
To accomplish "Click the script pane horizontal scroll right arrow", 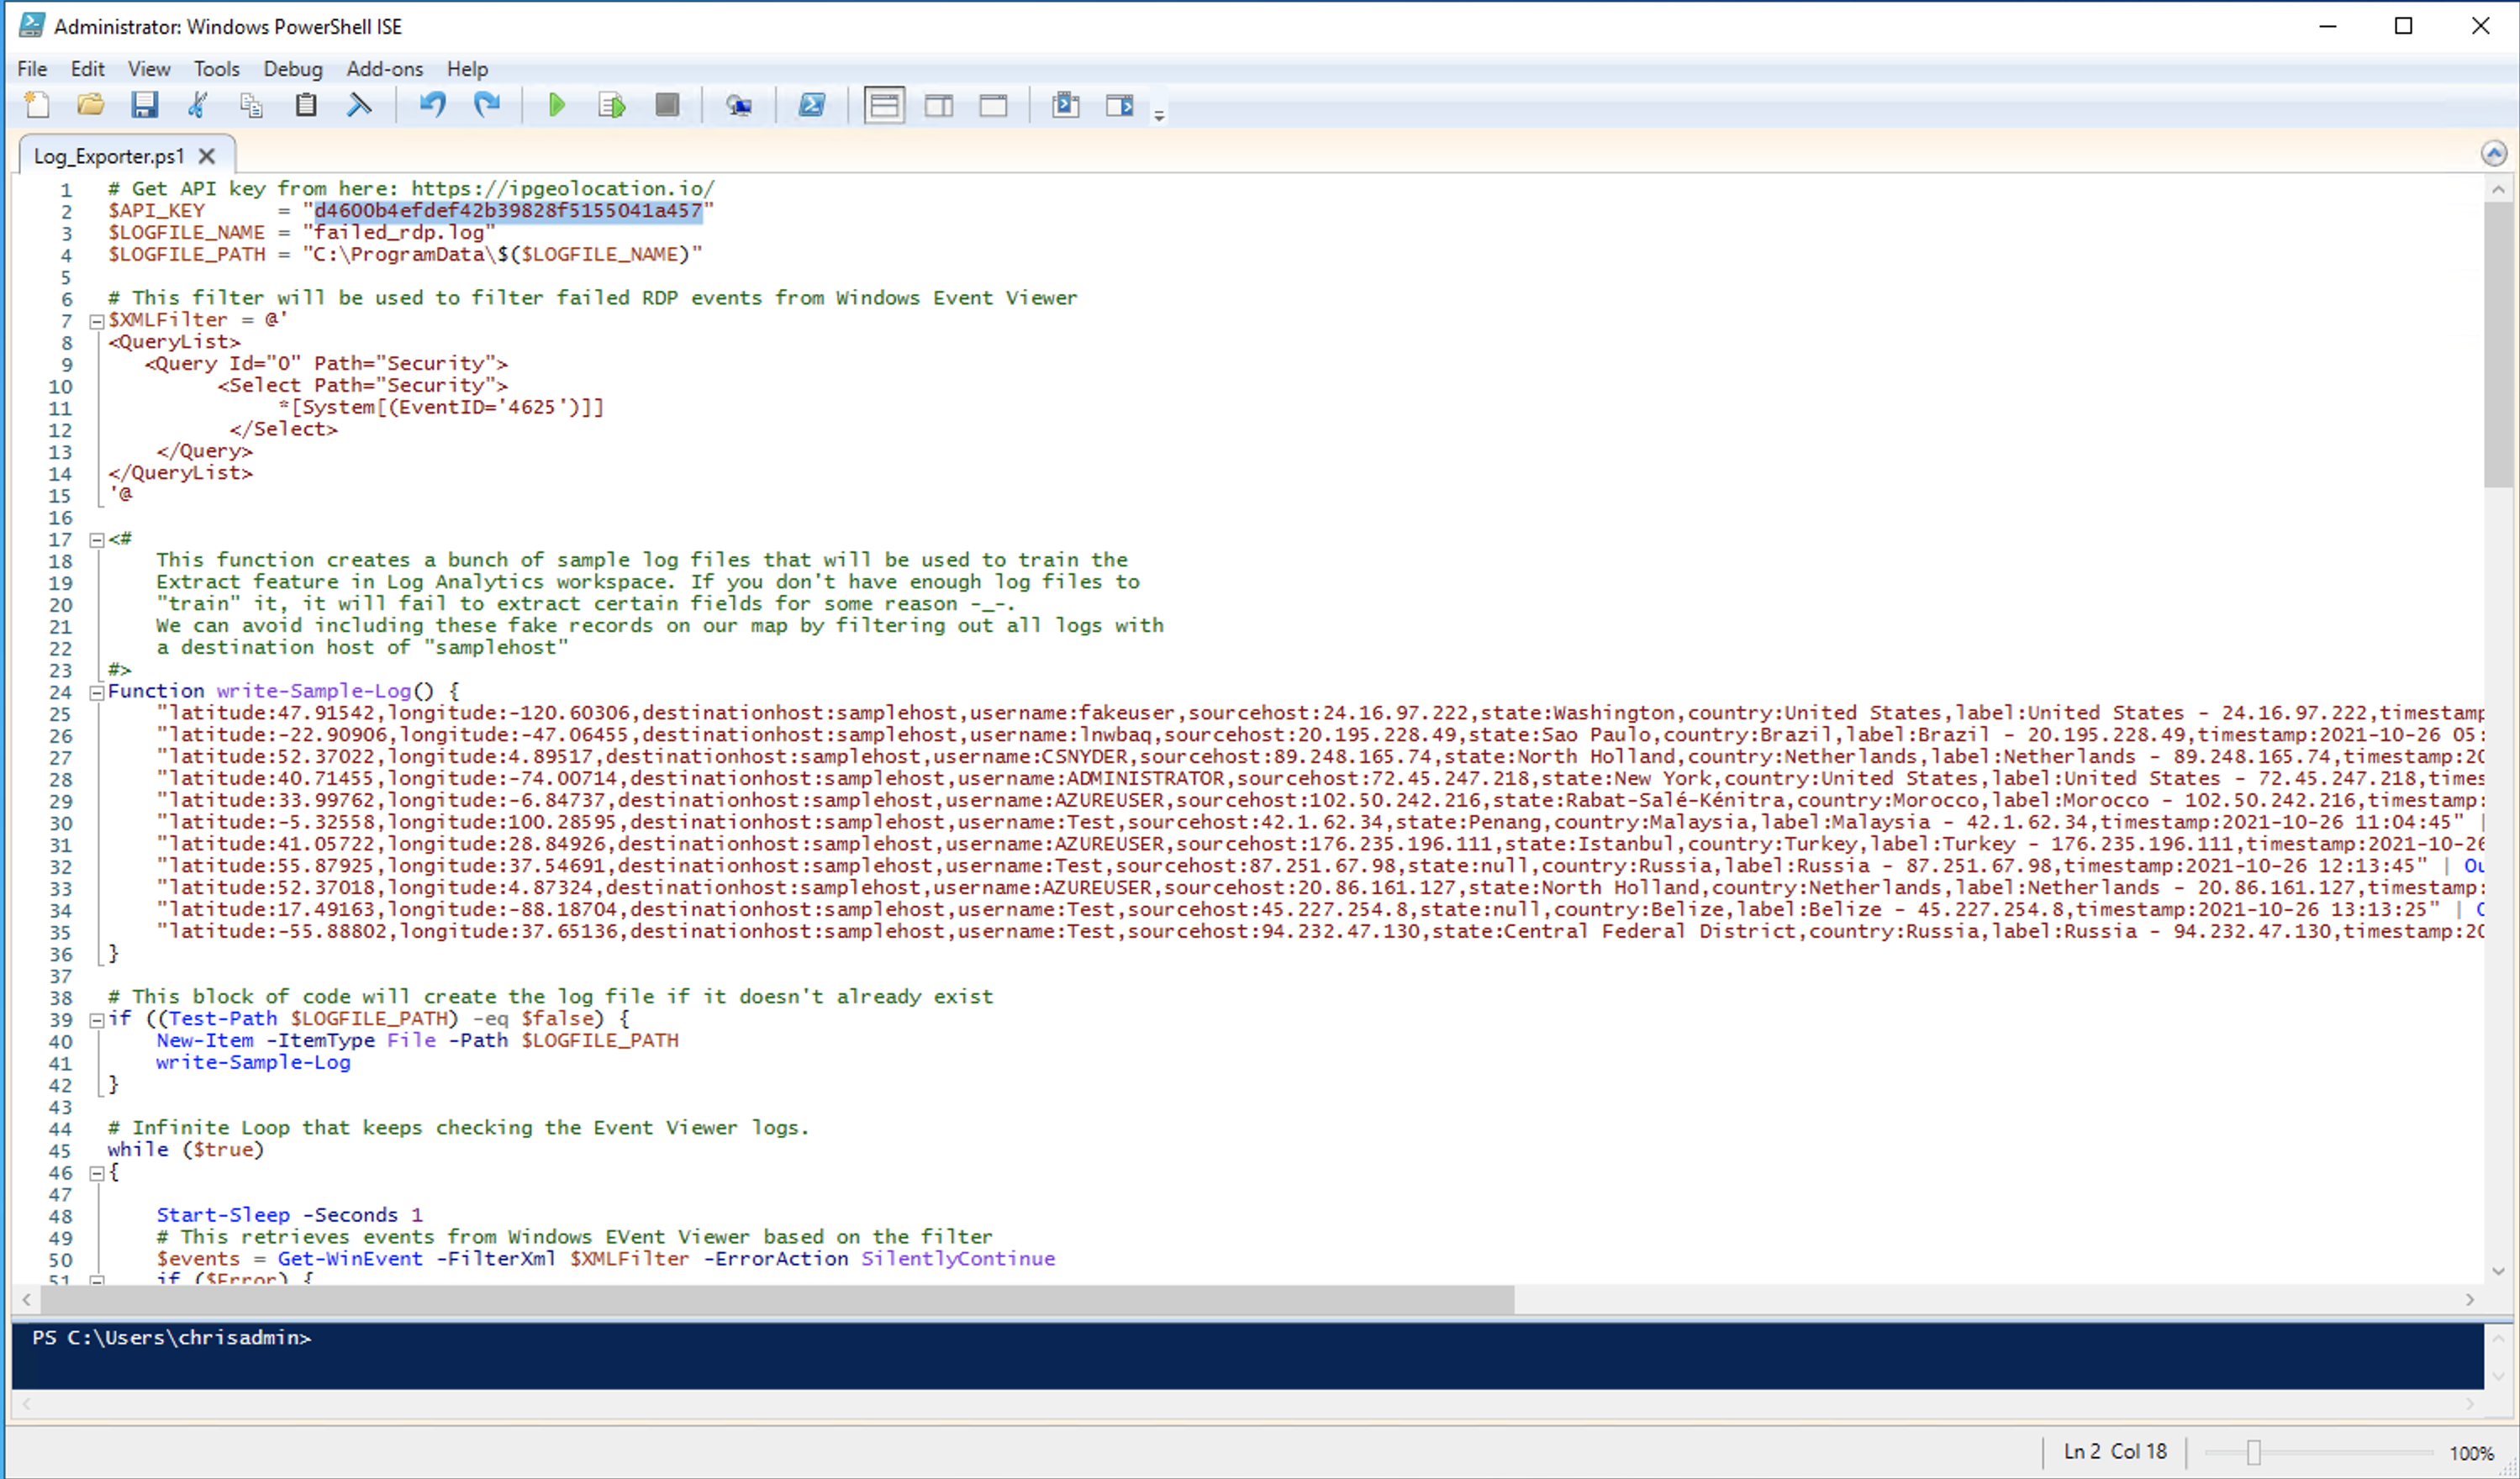I will coord(2470,1299).
